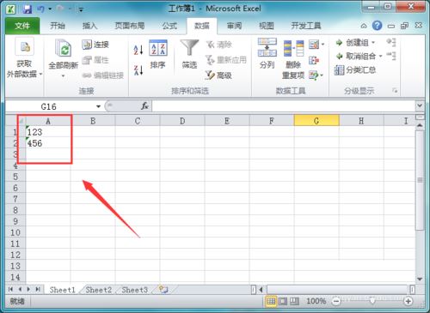
Task: Select cell A2 containing 456
Action: [48, 143]
